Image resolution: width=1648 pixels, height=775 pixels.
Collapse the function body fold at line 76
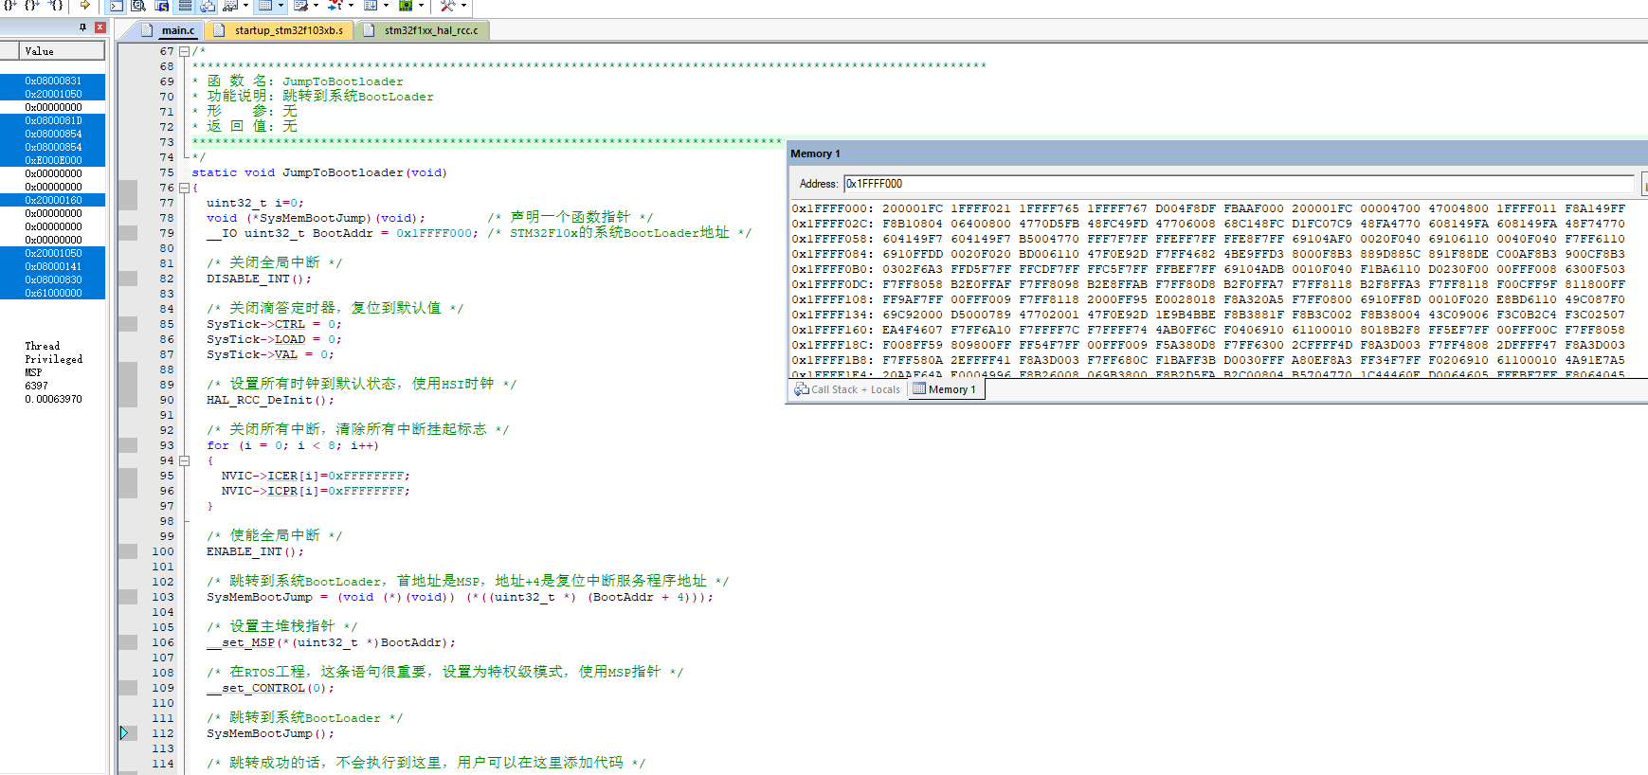coord(185,188)
